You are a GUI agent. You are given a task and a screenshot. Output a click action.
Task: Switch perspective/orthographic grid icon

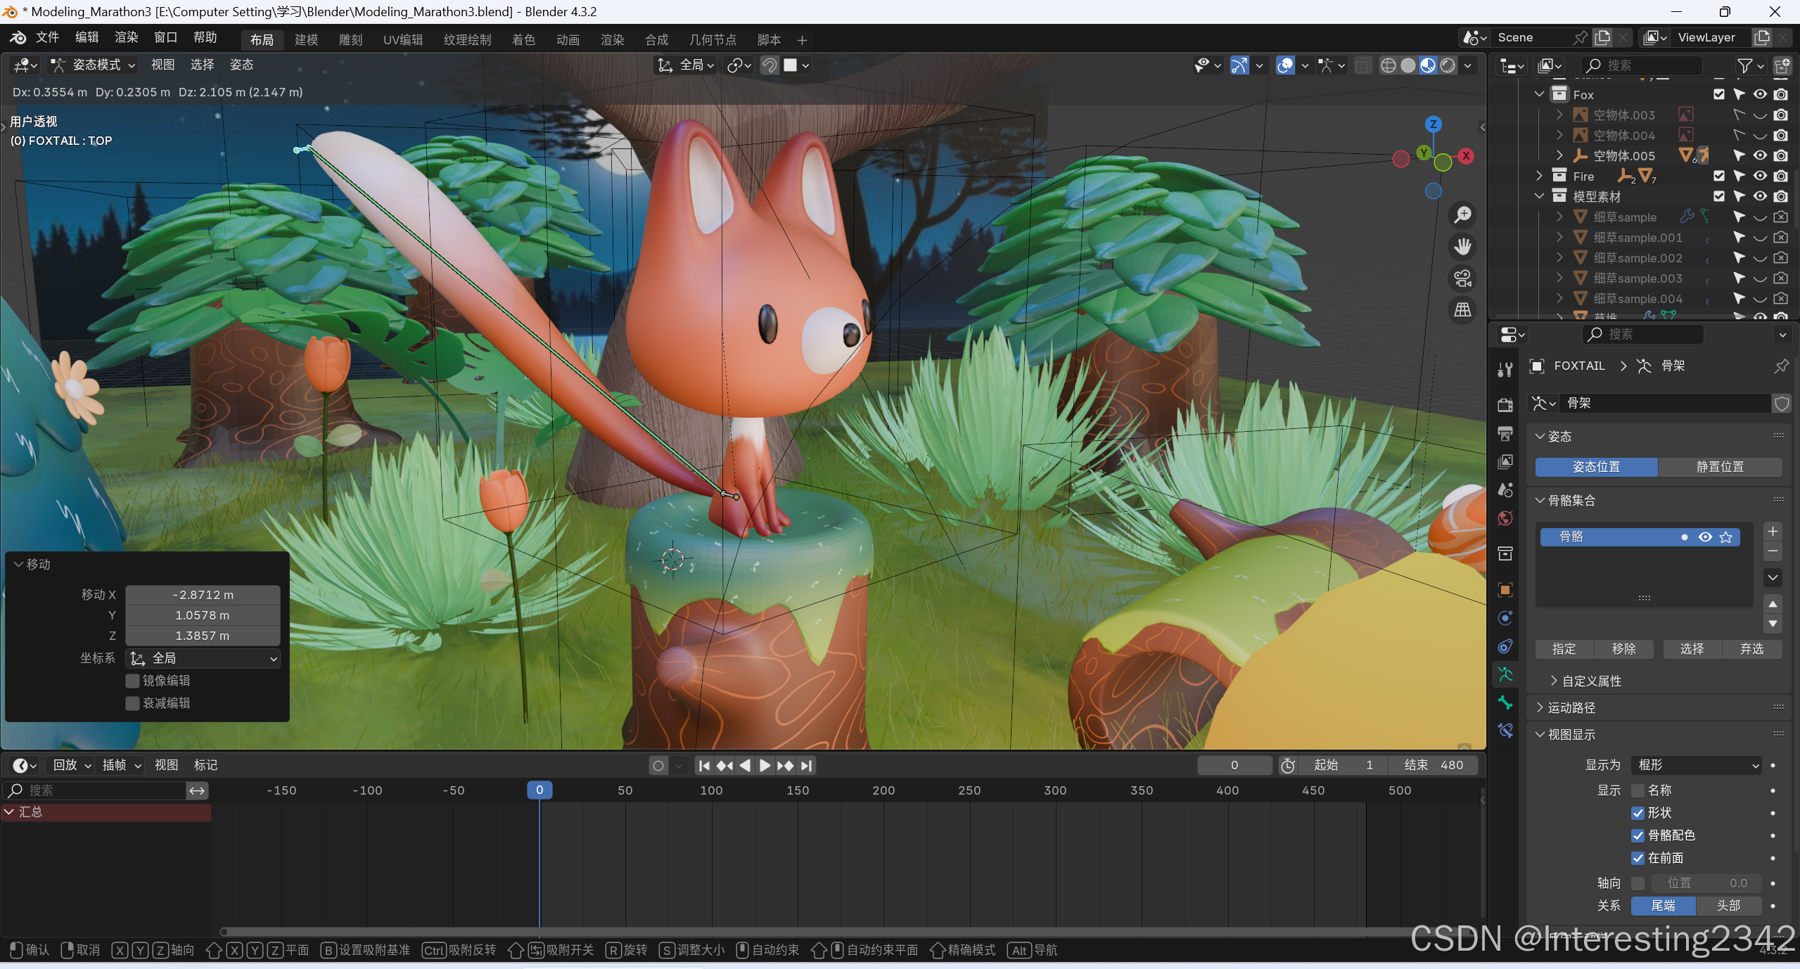coord(1463,309)
